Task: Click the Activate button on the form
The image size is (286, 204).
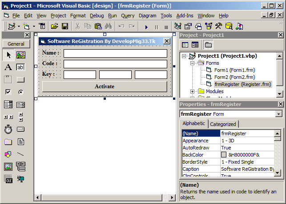Action: click(105, 86)
